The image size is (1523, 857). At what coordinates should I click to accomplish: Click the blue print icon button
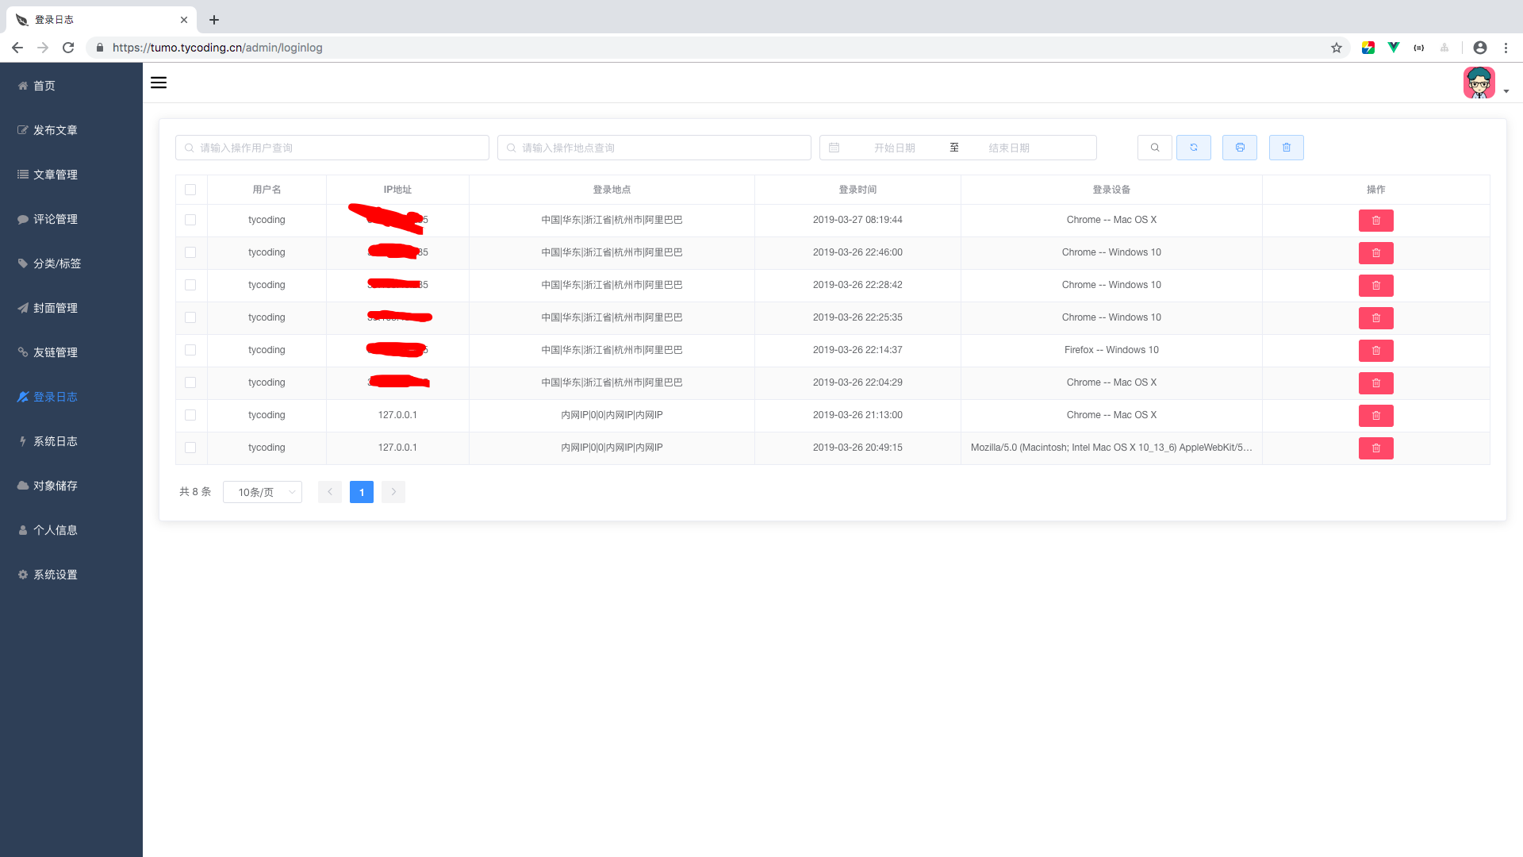pyautogui.click(x=1240, y=148)
